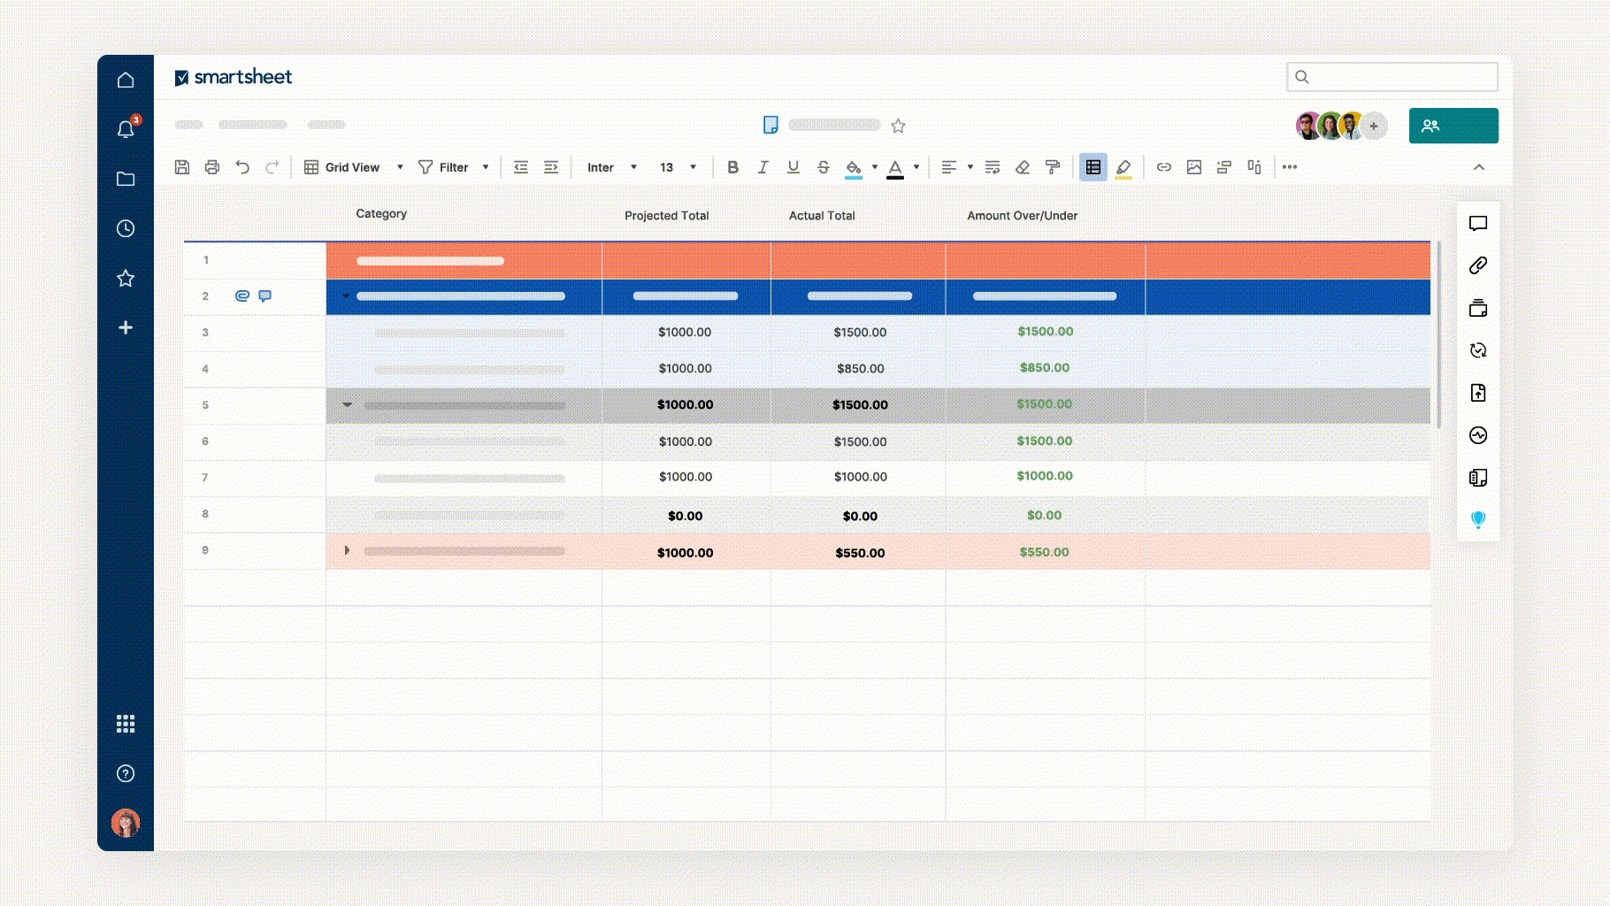Toggle bold formatting
The image size is (1610, 906).
point(732,166)
